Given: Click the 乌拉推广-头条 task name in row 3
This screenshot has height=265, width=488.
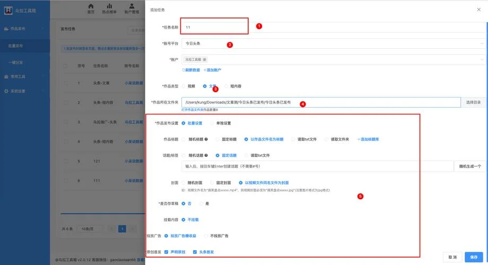Looking at the screenshot, I should 105,122.
